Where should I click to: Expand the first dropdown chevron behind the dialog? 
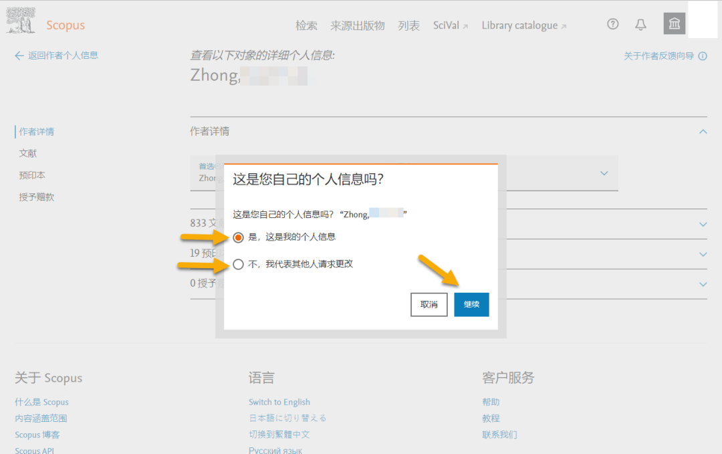coord(604,173)
